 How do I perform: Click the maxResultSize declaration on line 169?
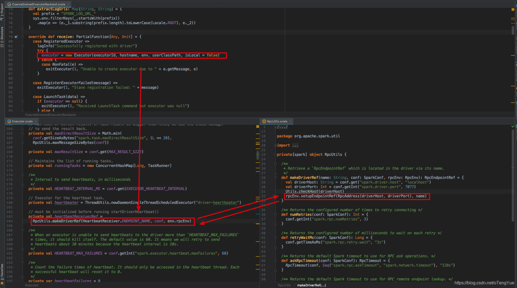[x=69, y=152]
